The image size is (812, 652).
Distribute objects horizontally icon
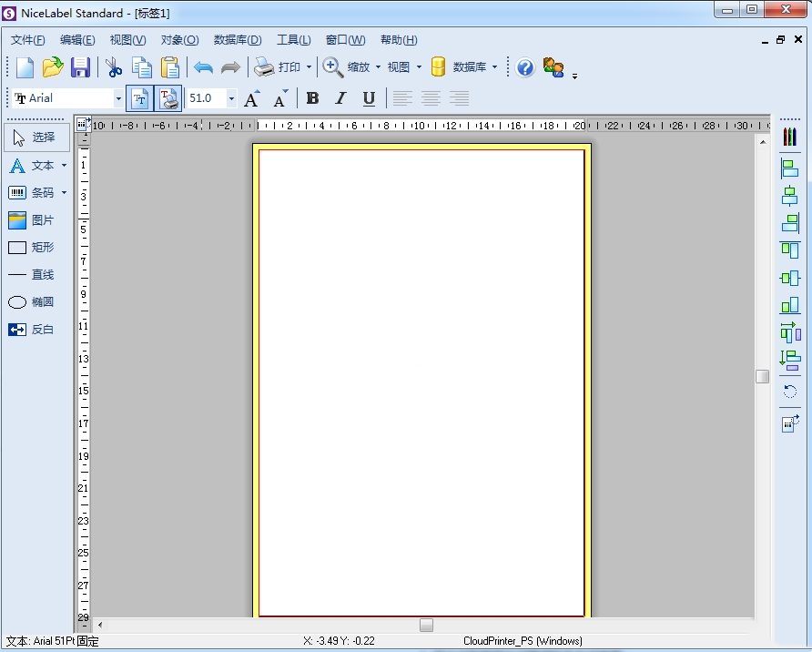[790, 332]
